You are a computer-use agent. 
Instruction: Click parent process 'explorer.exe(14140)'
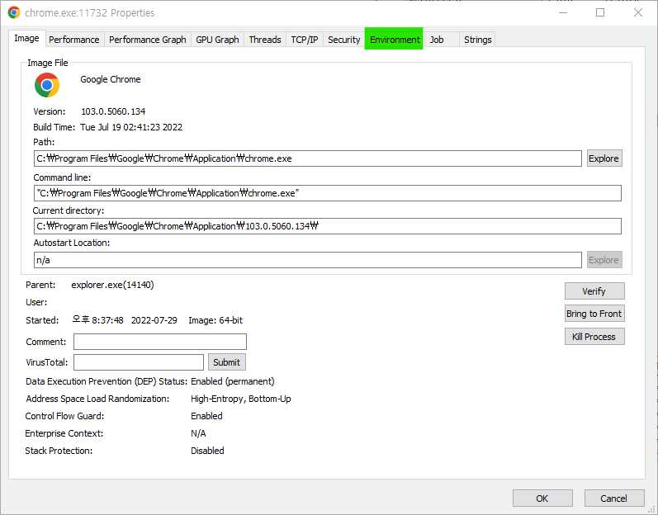pos(112,286)
